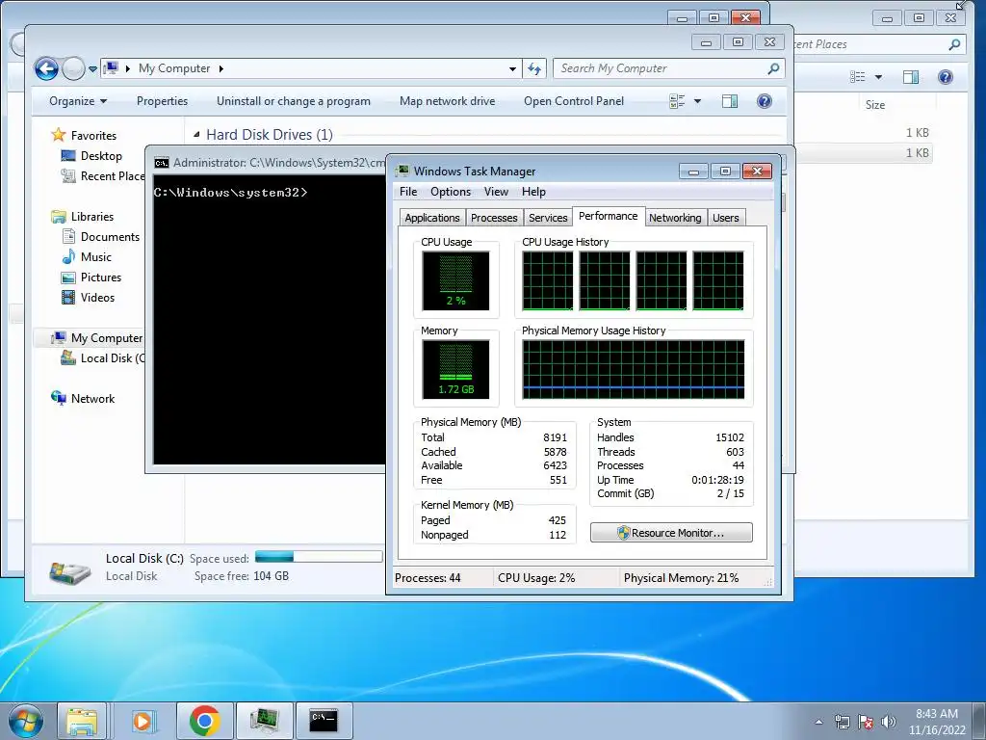Click Uninstall or change a program
This screenshot has height=740, width=986.
point(293,101)
